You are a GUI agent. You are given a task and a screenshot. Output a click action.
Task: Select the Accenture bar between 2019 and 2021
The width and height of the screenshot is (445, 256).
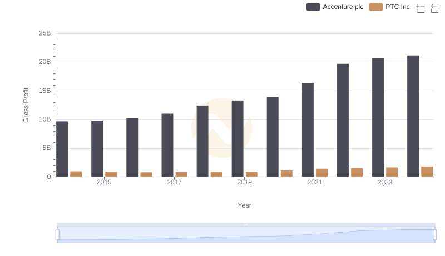(x=273, y=137)
